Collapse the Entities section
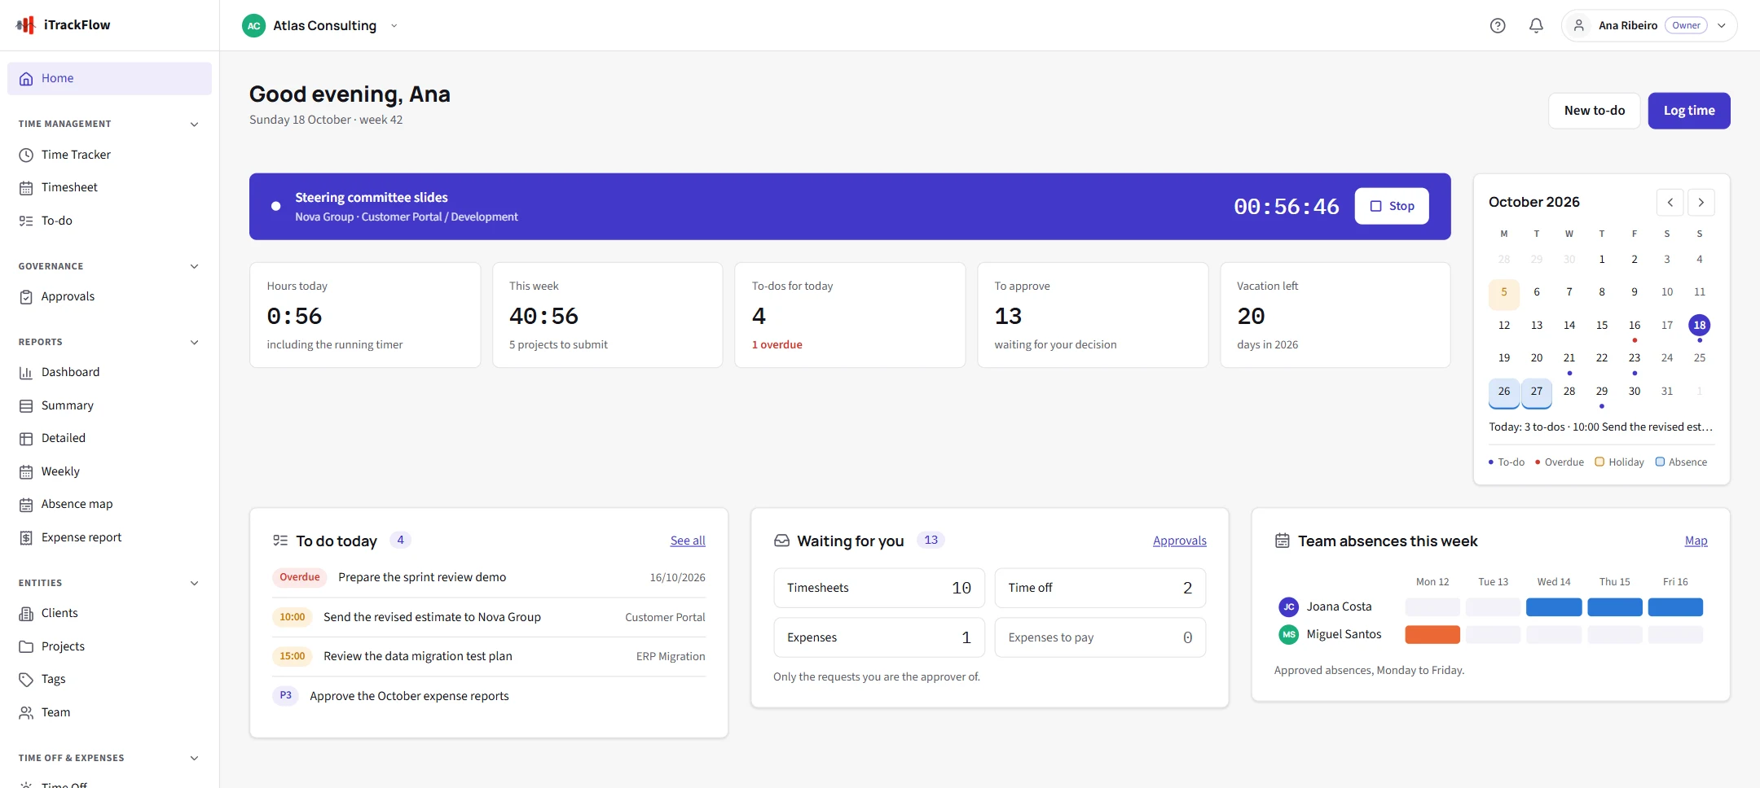The width and height of the screenshot is (1760, 788). point(194,583)
